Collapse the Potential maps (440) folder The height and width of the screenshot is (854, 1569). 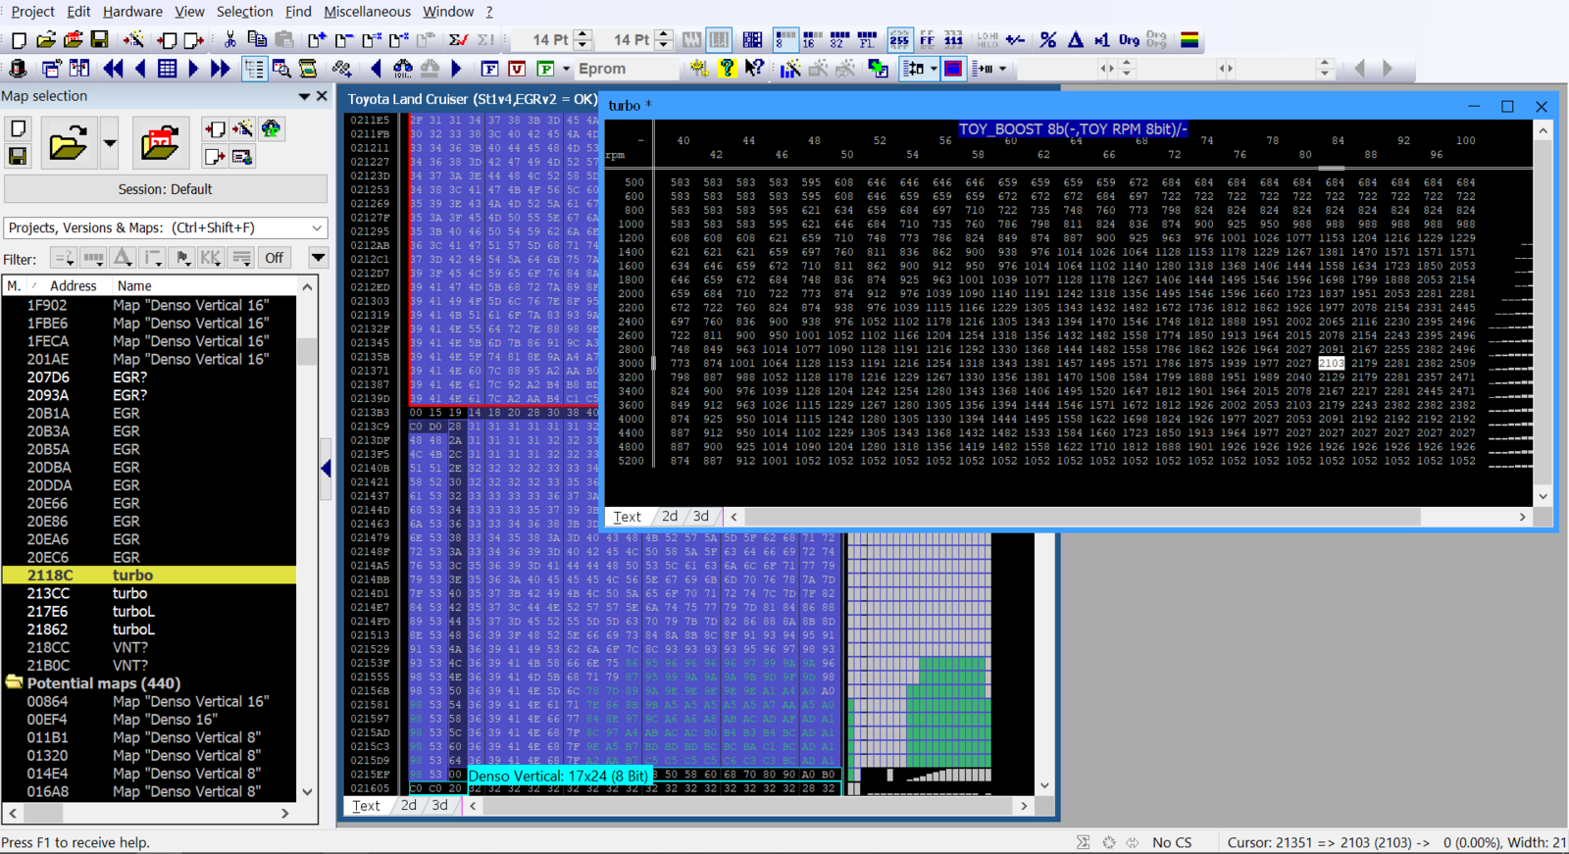coord(14,682)
